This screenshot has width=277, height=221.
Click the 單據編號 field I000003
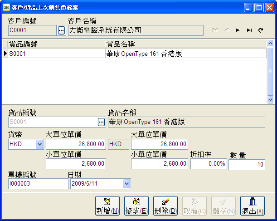(x=38, y=184)
